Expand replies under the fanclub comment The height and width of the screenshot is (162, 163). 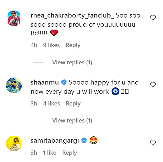click(x=72, y=63)
